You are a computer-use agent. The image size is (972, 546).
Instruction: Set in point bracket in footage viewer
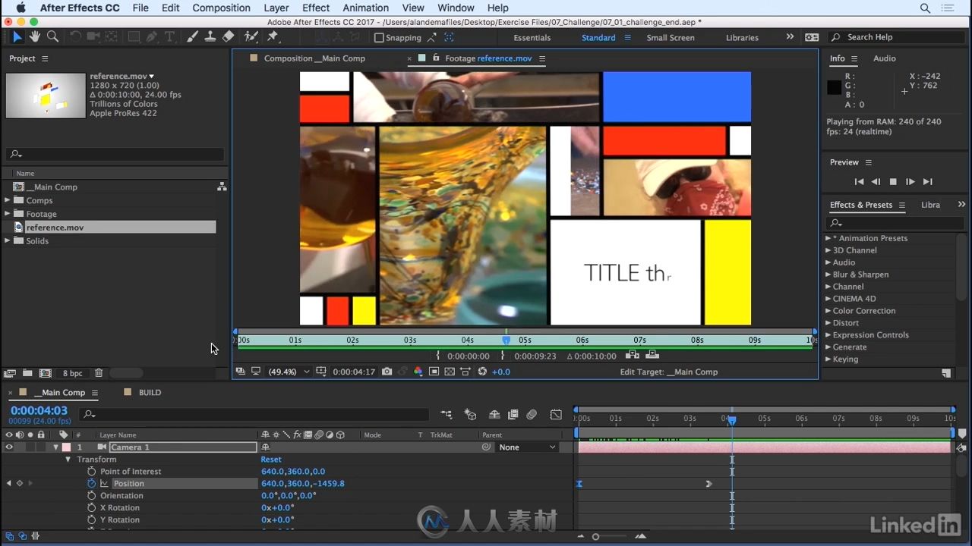click(x=438, y=356)
